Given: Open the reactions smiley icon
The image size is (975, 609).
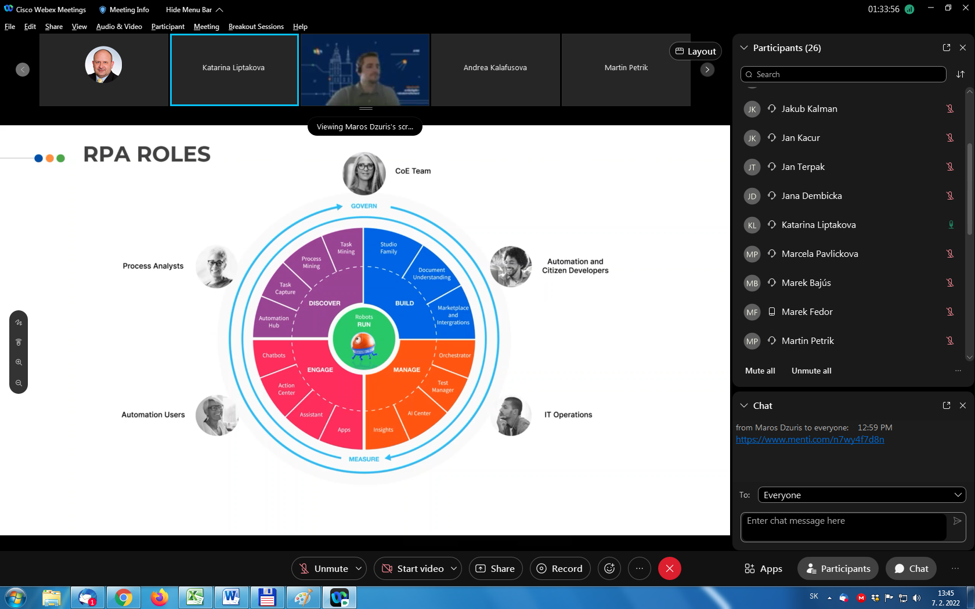Looking at the screenshot, I should tap(609, 568).
